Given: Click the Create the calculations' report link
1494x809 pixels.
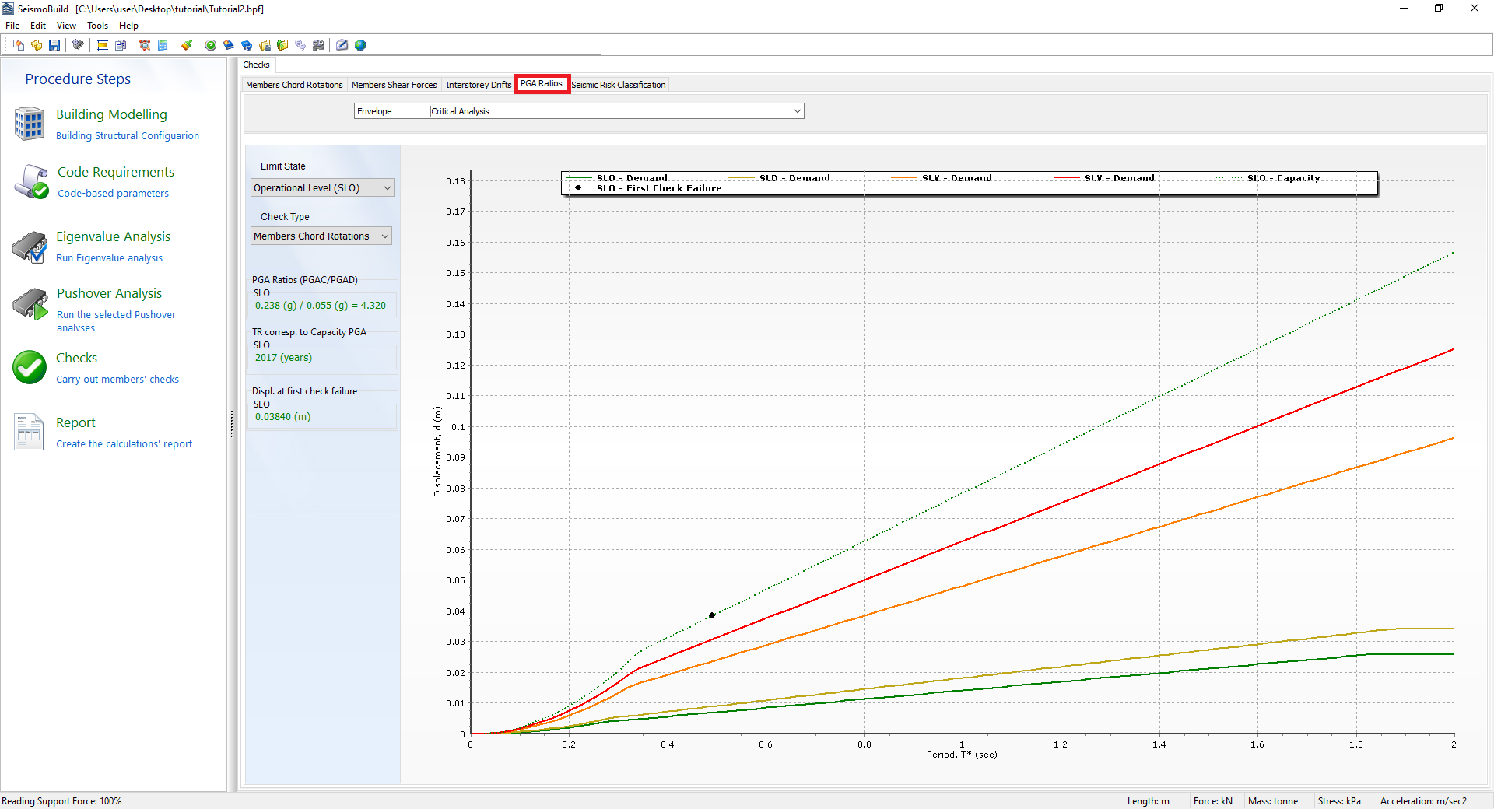Looking at the screenshot, I should (124, 444).
